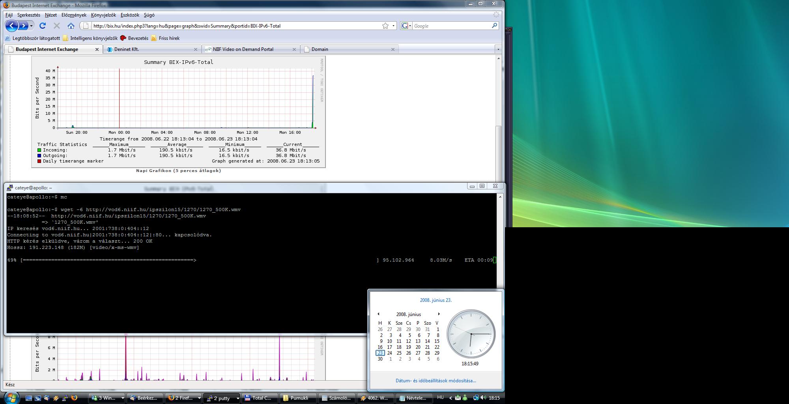The width and height of the screenshot is (789, 404).
Task: Bookmark this page with the star icon
Action: pos(385,26)
